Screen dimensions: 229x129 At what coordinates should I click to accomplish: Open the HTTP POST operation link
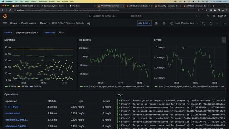coord(13,107)
